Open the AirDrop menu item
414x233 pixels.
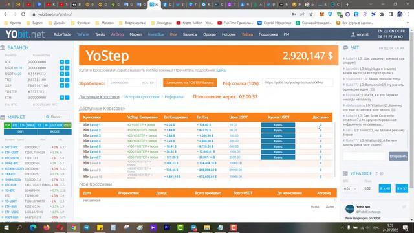click(x=117, y=34)
